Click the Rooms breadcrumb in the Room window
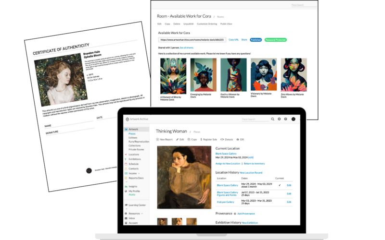Screen dimensions: 385x240 tap(220, 17)
